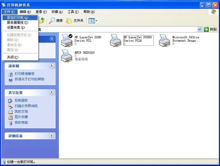The width and height of the screenshot is (220, 166).
Task: Select the Microsoft Office Document Image printer icon
Action: coord(164,40)
